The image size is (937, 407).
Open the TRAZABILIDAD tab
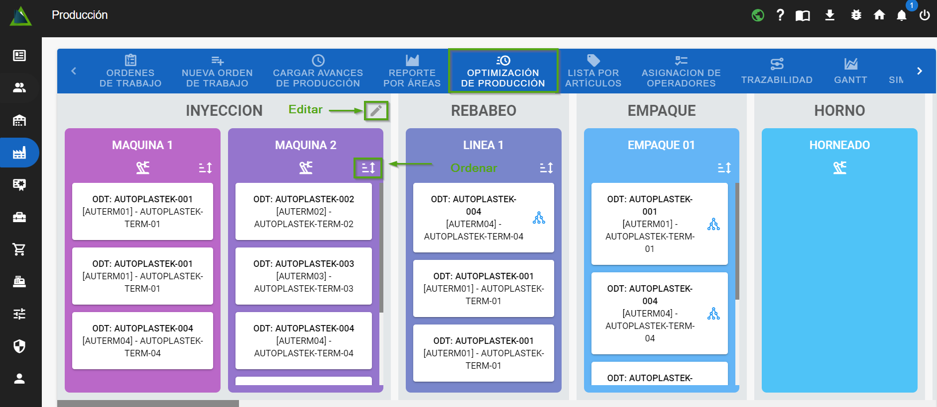pyautogui.click(x=777, y=71)
